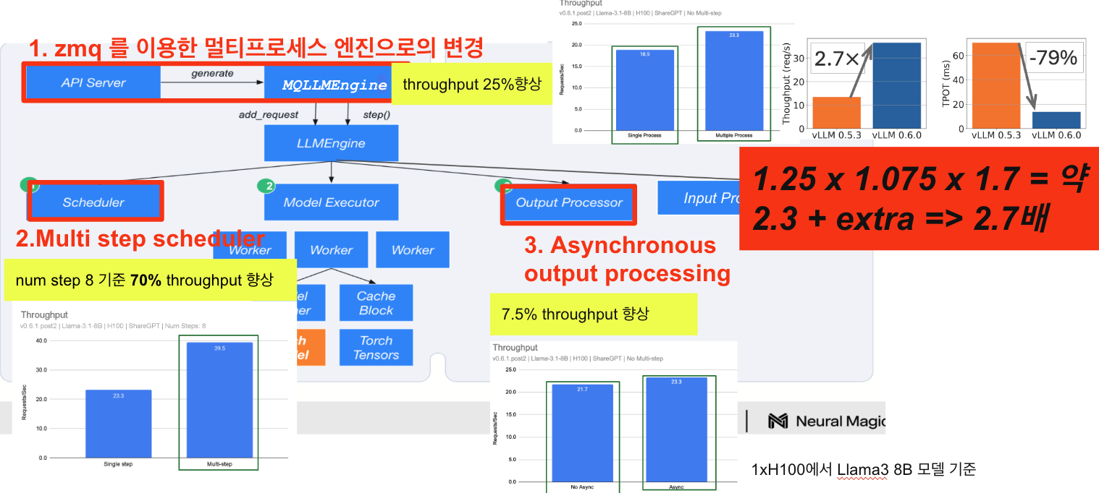Click the 'Multiple Process' bar showing 23.3

click(734, 80)
